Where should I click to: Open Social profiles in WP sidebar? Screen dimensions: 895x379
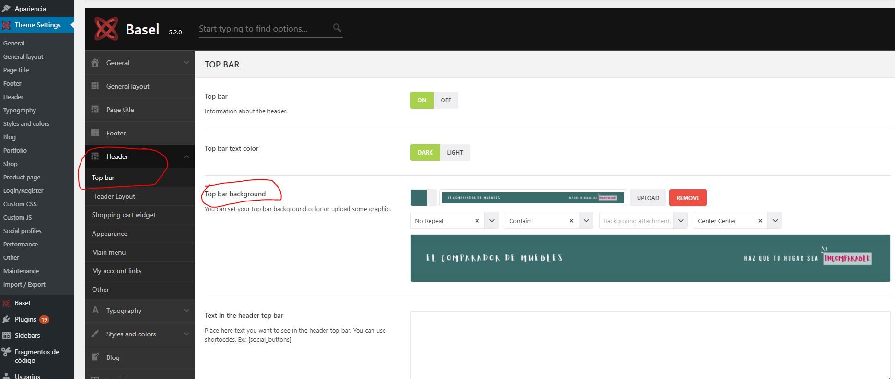(22, 231)
